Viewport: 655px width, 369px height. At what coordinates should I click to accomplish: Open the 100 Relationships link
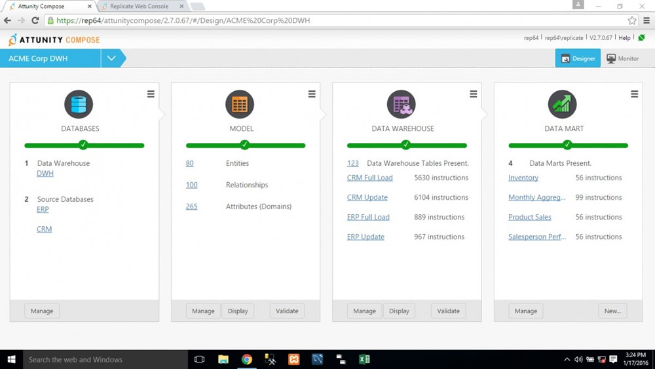(192, 185)
